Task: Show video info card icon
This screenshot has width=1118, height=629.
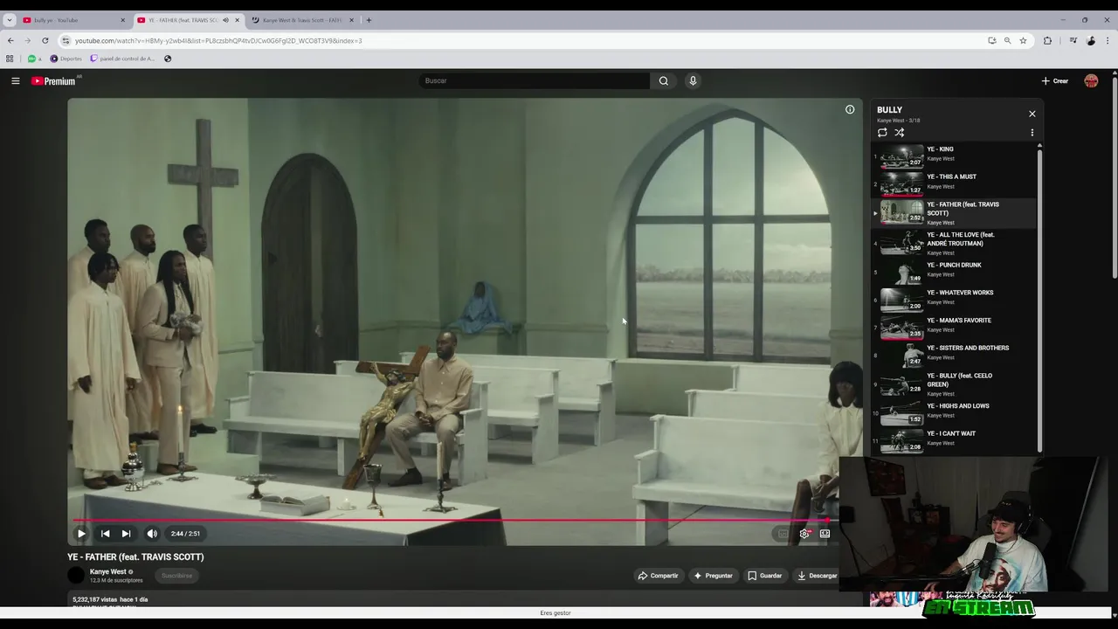Action: point(850,109)
